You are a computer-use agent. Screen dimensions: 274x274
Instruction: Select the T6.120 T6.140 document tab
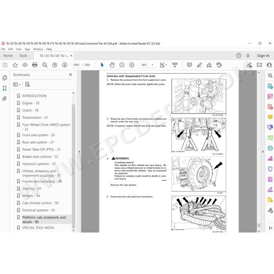(x=54, y=56)
